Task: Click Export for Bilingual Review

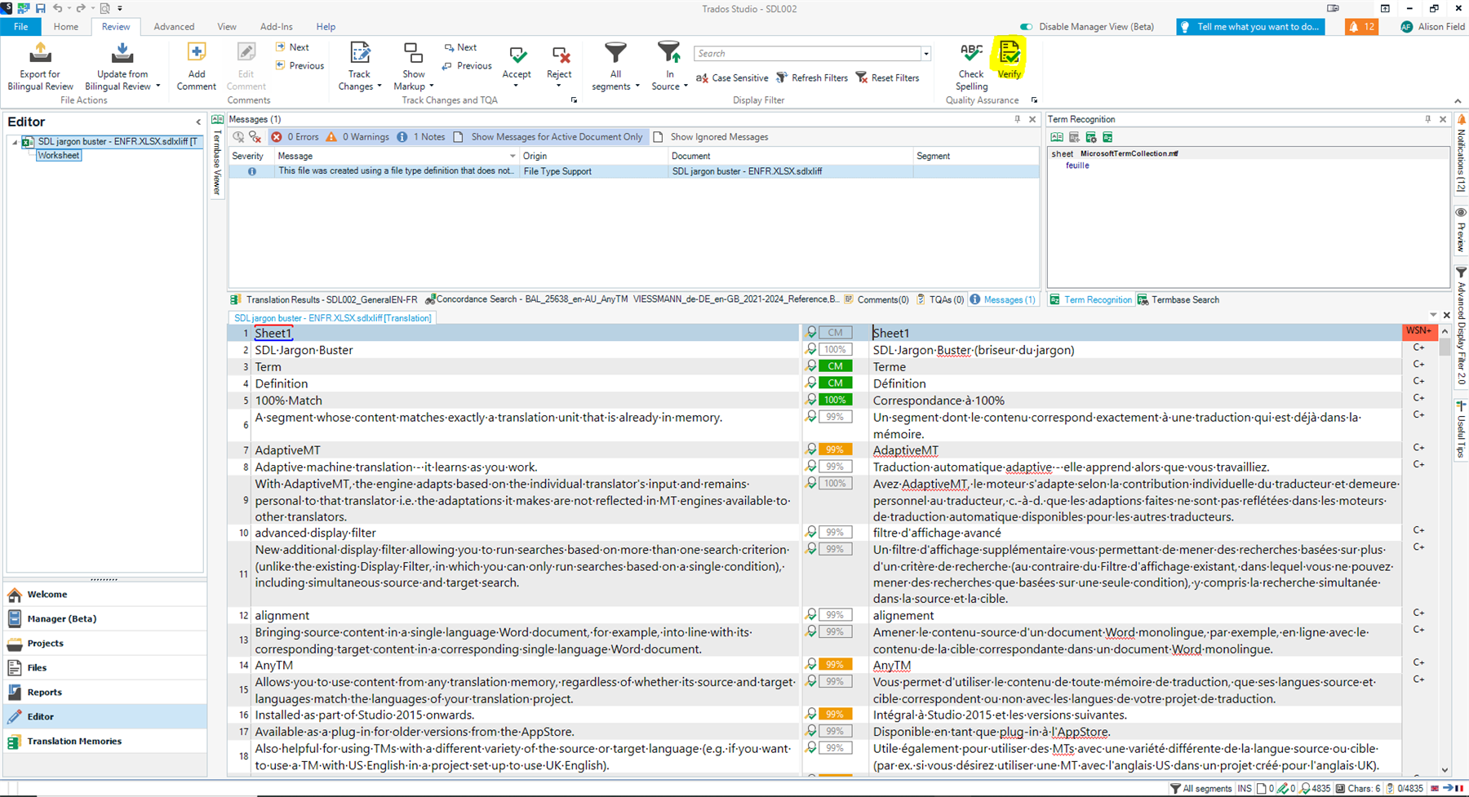Action: 40,67
